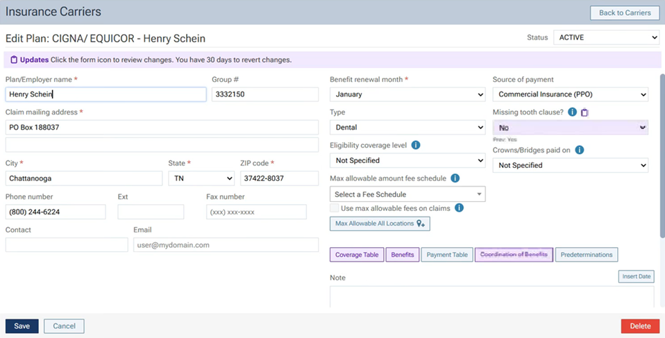Click Back to Carriers button
Viewport: 665px width, 338px height.
click(625, 12)
